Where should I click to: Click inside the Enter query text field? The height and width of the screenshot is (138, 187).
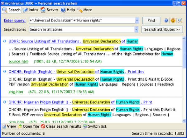click(x=81, y=21)
